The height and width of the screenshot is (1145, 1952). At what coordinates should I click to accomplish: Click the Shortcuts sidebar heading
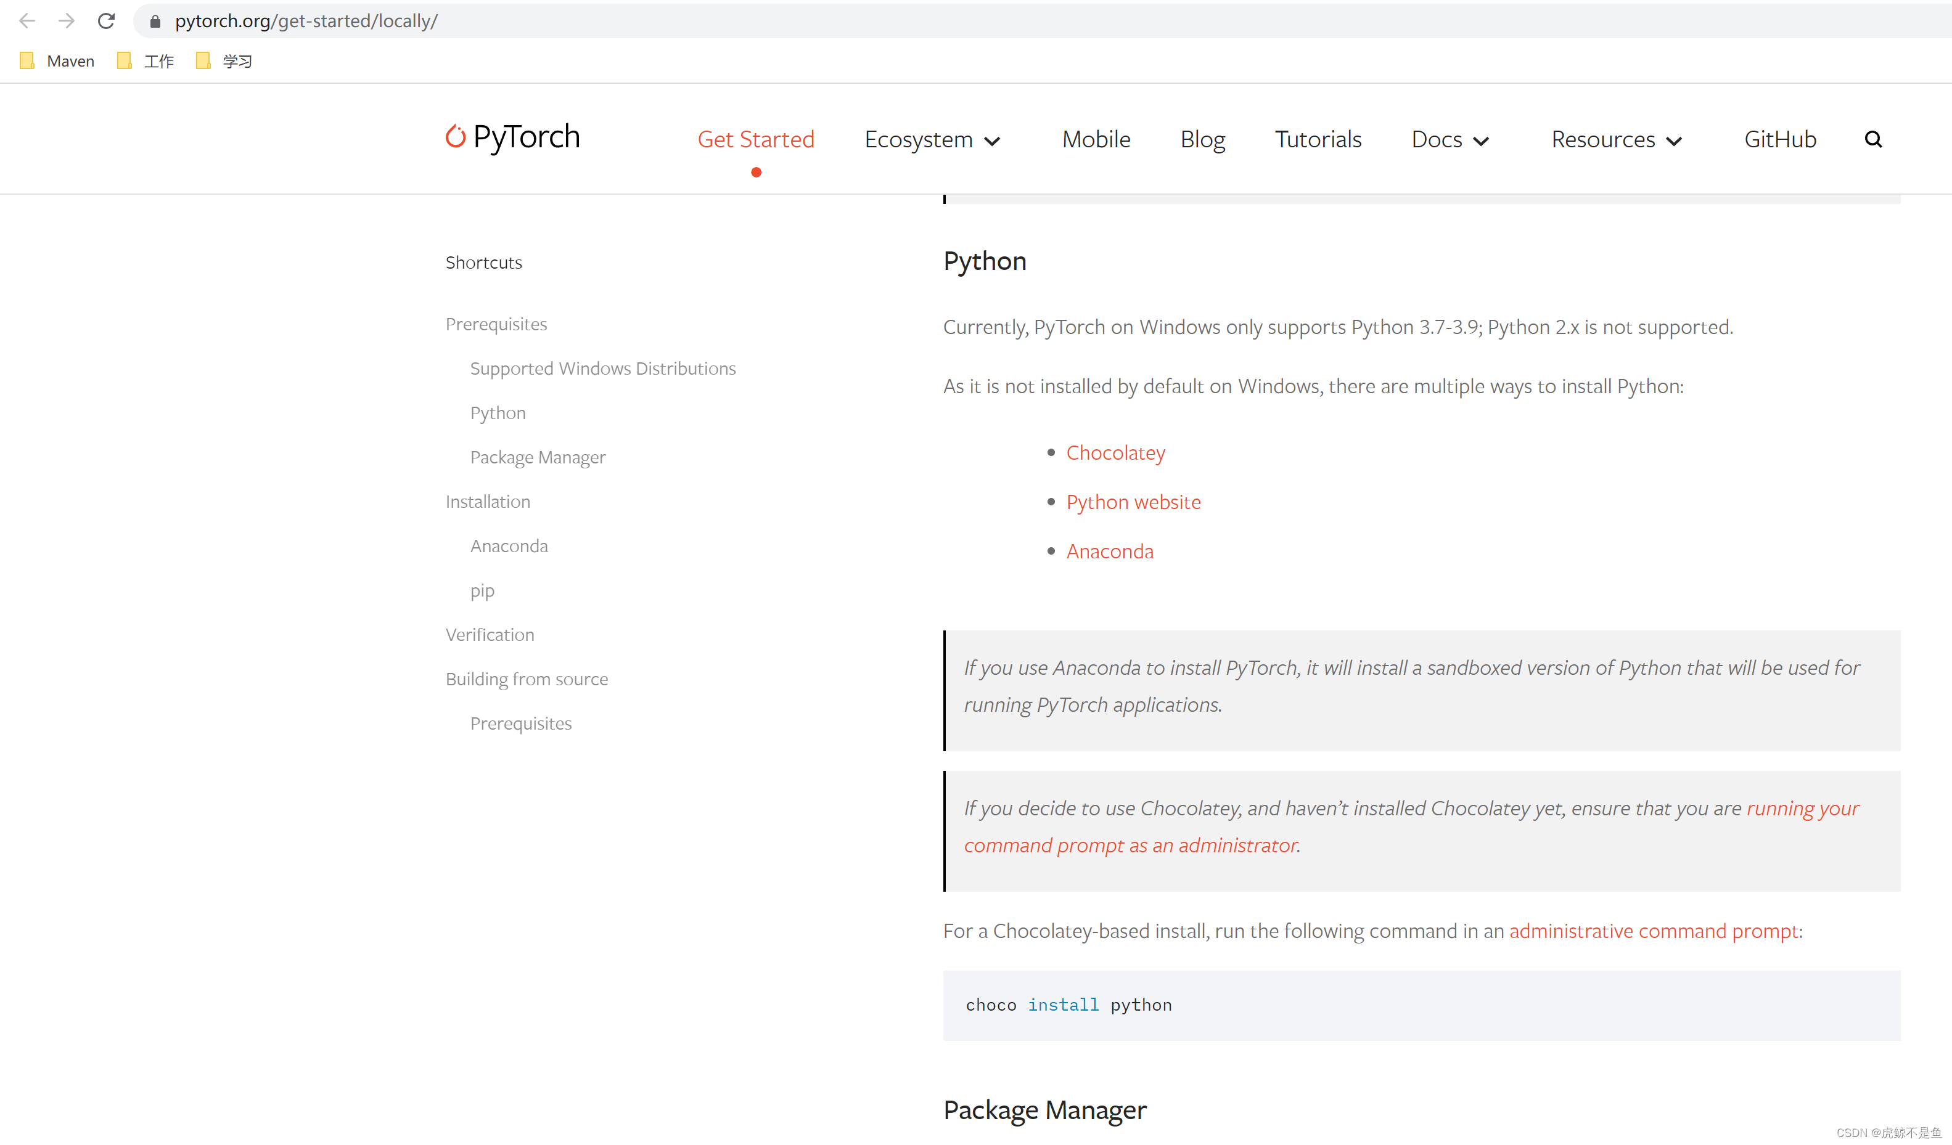pos(483,263)
